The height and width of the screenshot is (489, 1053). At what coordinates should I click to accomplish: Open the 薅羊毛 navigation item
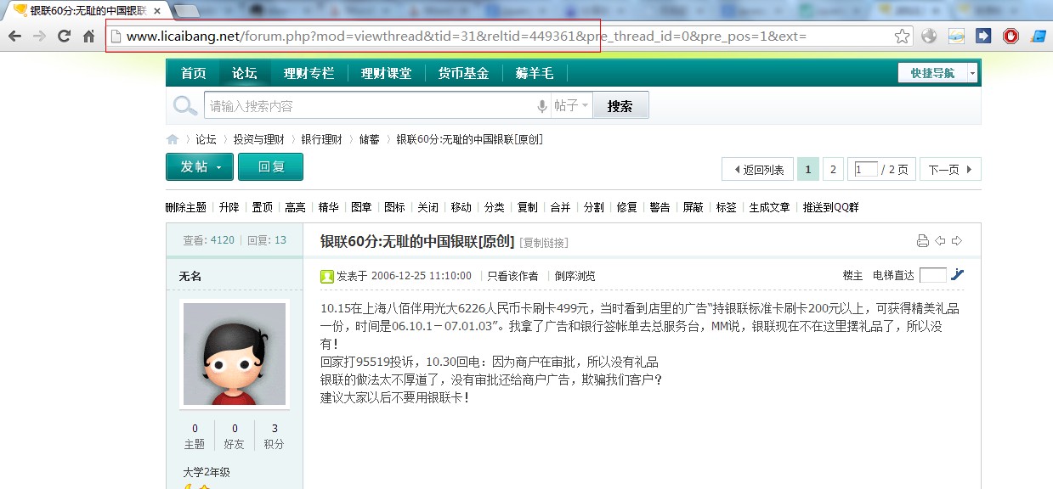pyautogui.click(x=534, y=73)
